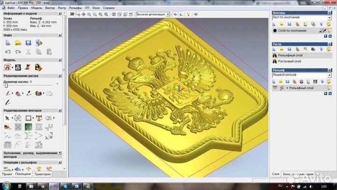Toggle lock icon on Слой по умолчанию
Screen dimensions: 337x190
coord(321,30)
